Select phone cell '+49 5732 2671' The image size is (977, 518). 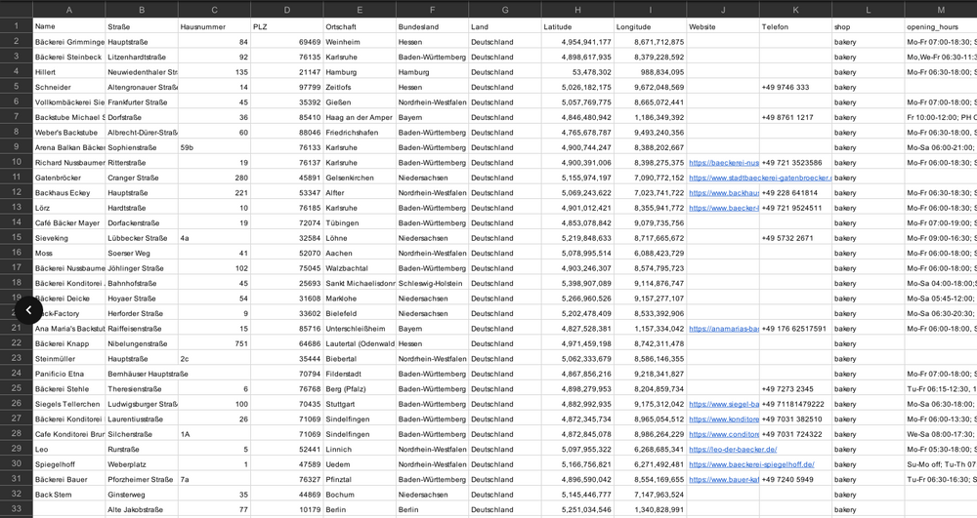pos(795,238)
